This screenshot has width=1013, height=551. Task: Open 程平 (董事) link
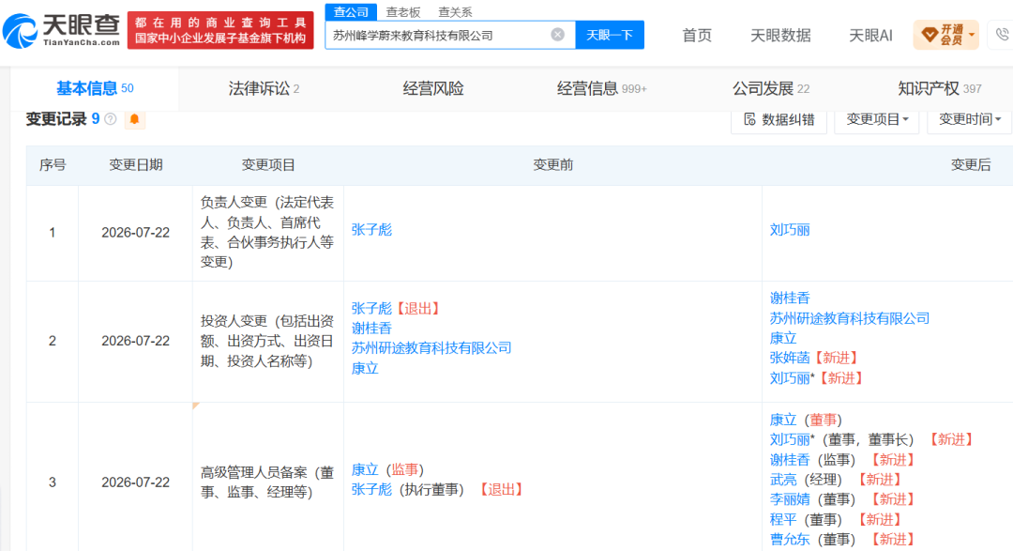(782, 519)
